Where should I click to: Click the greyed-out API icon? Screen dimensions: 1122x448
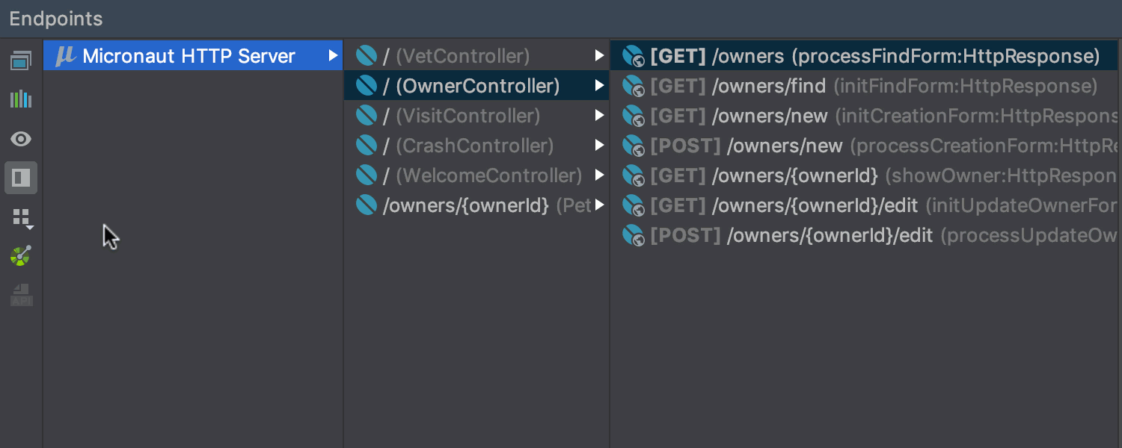[x=21, y=295]
